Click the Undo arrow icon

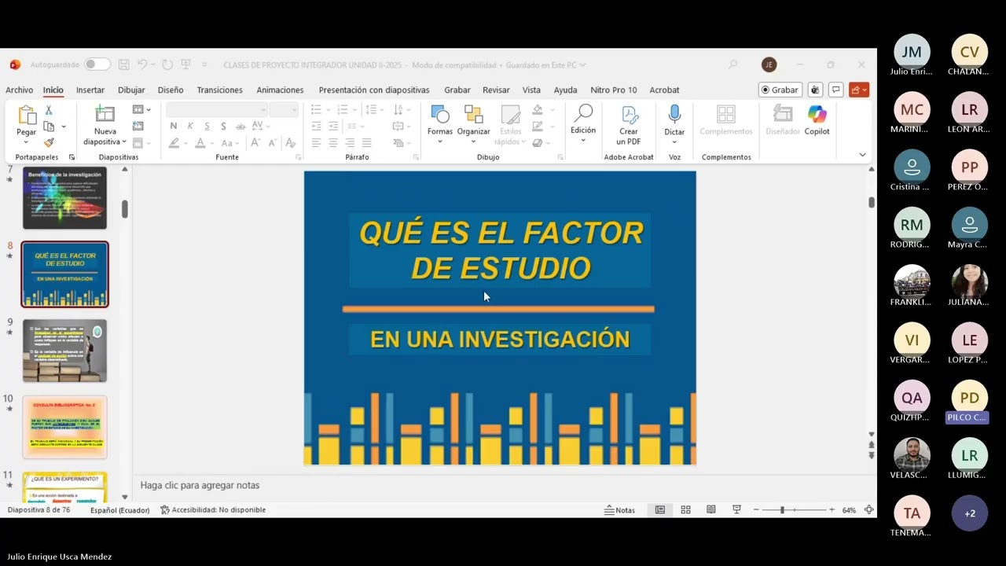click(x=142, y=64)
